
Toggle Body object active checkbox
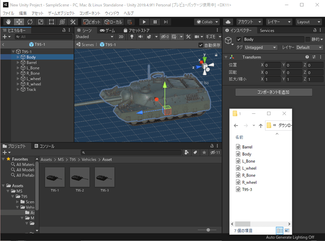click(x=239, y=39)
